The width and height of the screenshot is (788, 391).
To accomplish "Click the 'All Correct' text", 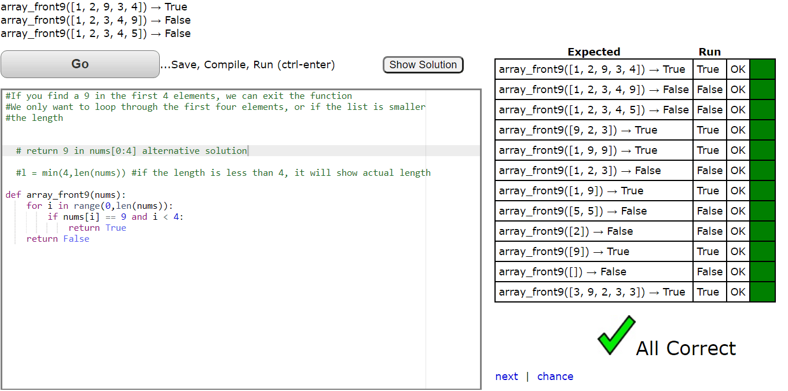I will pyautogui.click(x=686, y=348).
